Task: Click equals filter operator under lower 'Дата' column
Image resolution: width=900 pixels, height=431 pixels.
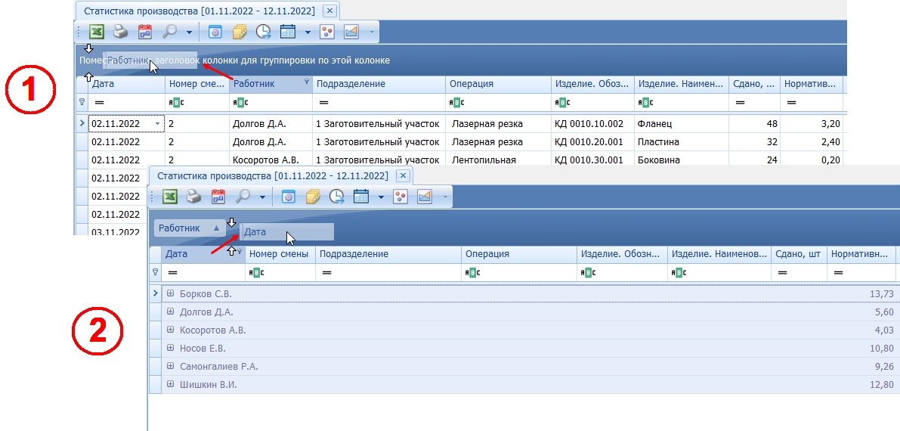Action: (172, 272)
